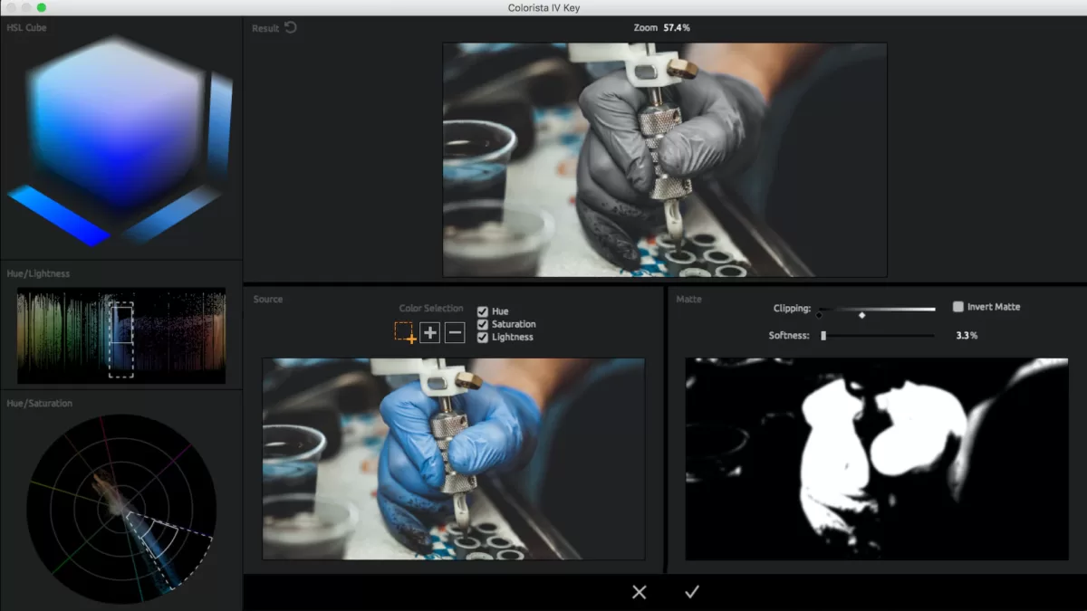
Task: Reset the Result view with the undo arrow
Action: pos(291,27)
